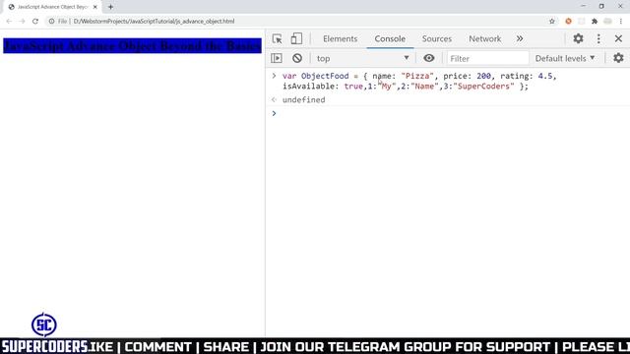Focus the console Filter input
This screenshot has height=354, width=630.
(488, 59)
